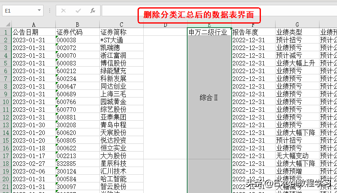
Task: Select the 证券代码 header cell
Action: click(77, 32)
